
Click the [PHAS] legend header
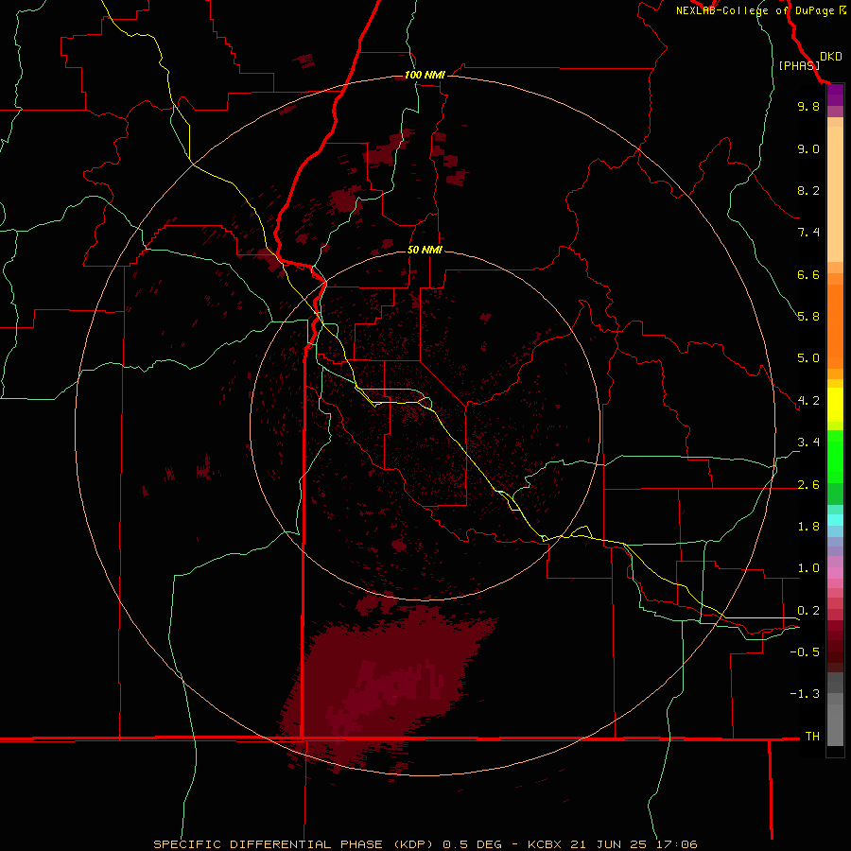[799, 65]
